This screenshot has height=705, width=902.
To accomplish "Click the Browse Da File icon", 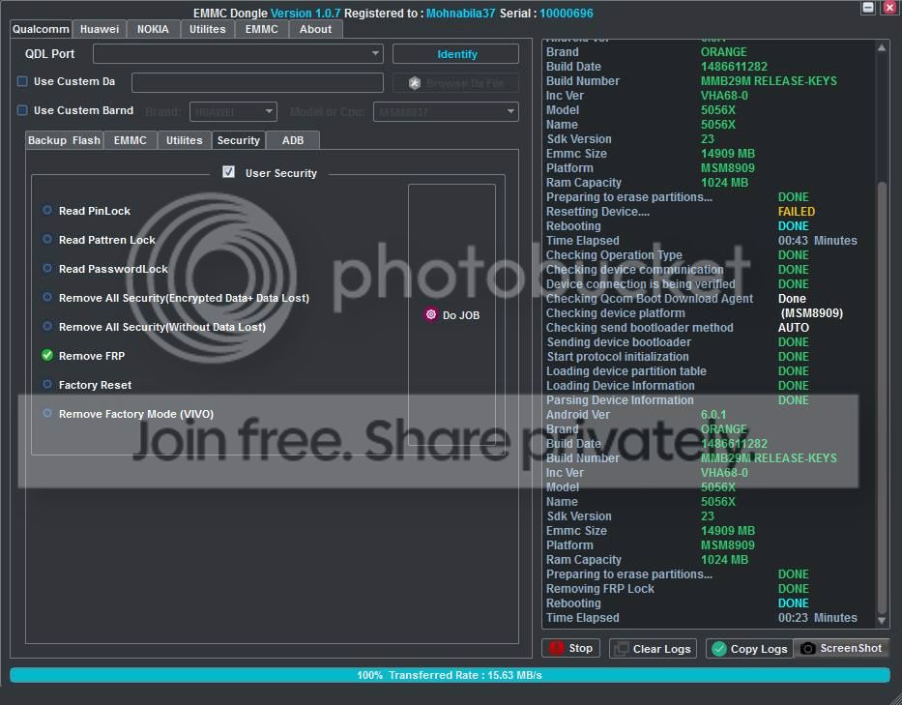I will tap(414, 83).
